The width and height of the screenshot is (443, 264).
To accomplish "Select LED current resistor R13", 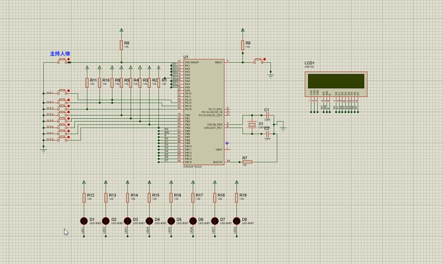I will (x=106, y=198).
